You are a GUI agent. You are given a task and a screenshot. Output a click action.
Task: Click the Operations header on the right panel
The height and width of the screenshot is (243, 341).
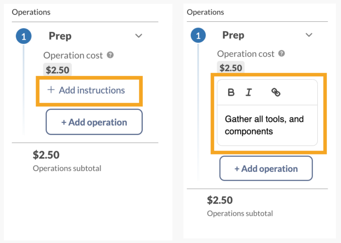(x=205, y=12)
